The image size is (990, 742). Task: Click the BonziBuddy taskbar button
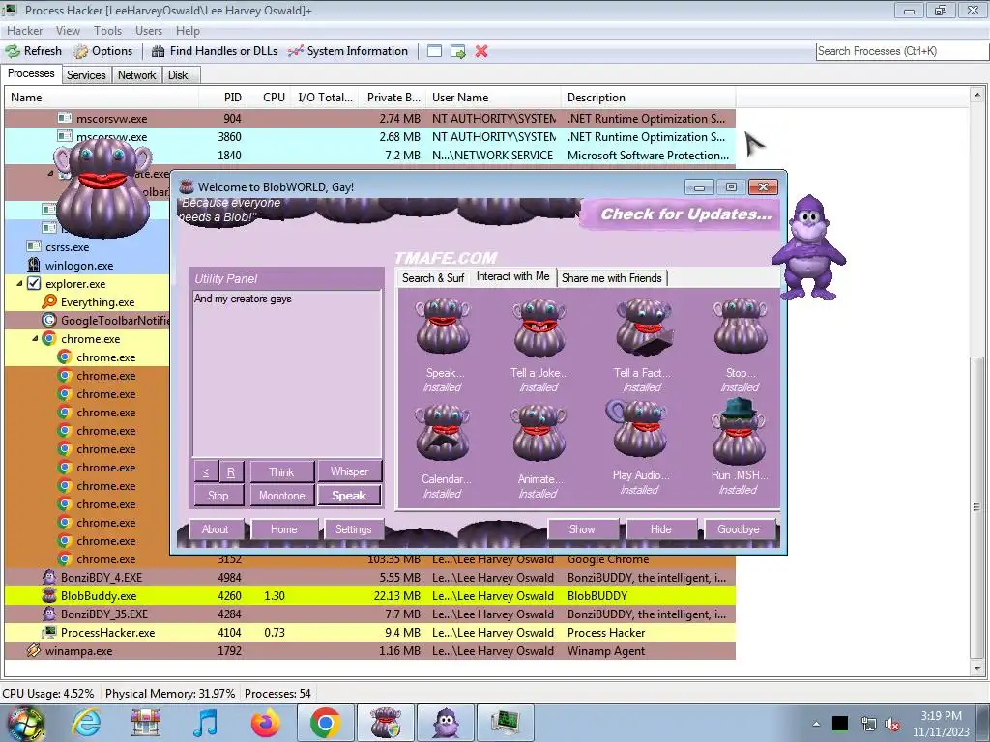[x=446, y=723]
